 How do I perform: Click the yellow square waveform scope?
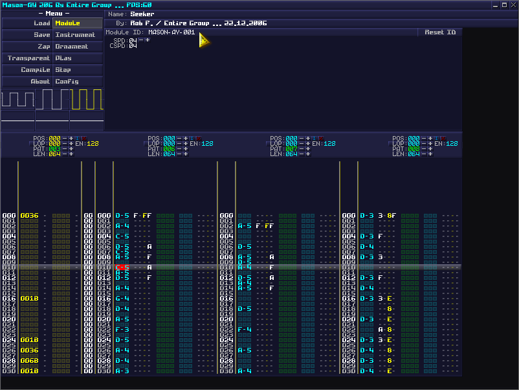(x=87, y=99)
